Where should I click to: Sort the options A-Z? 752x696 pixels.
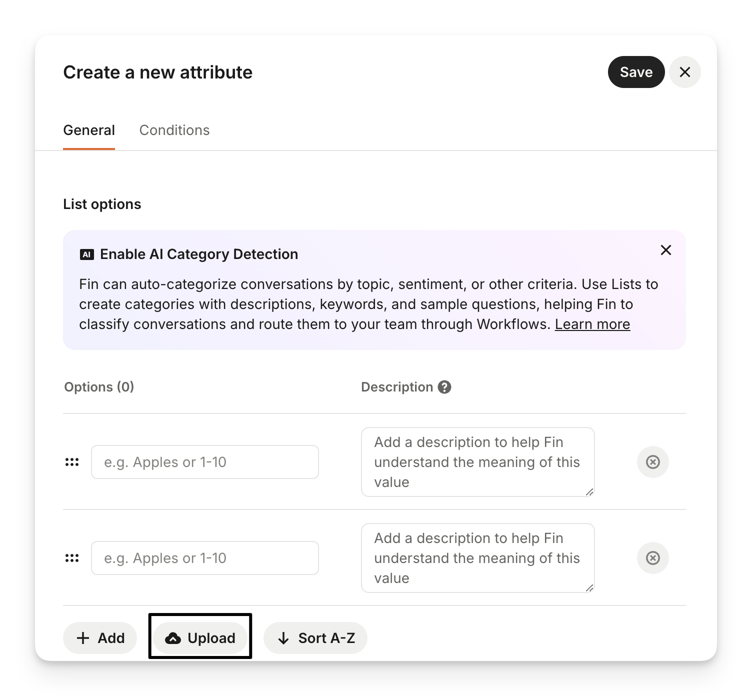point(315,638)
